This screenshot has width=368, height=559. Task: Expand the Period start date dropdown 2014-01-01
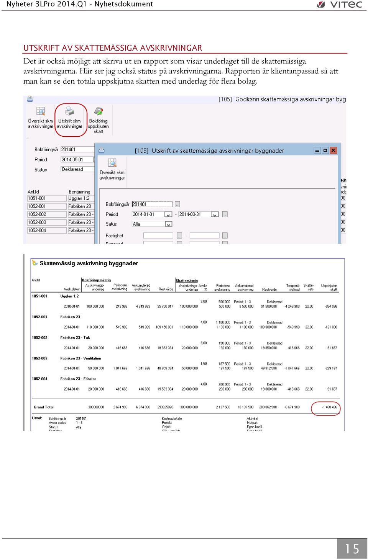168,215
